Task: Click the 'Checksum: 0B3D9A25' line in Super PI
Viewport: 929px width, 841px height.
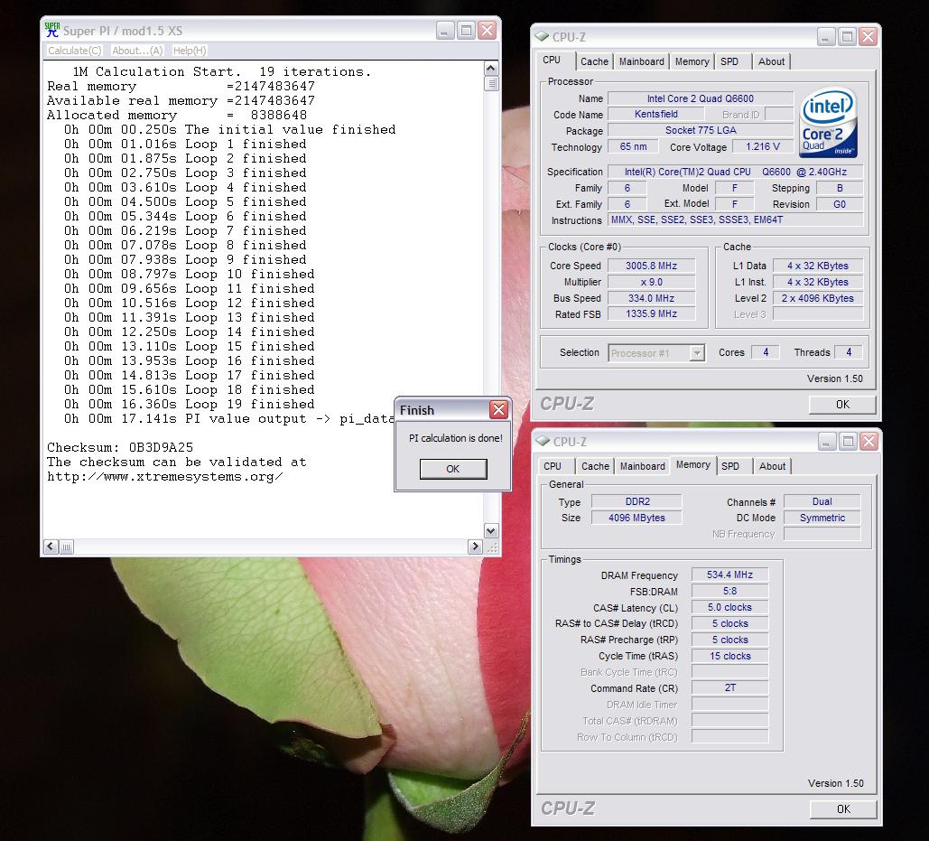Action: (120, 447)
